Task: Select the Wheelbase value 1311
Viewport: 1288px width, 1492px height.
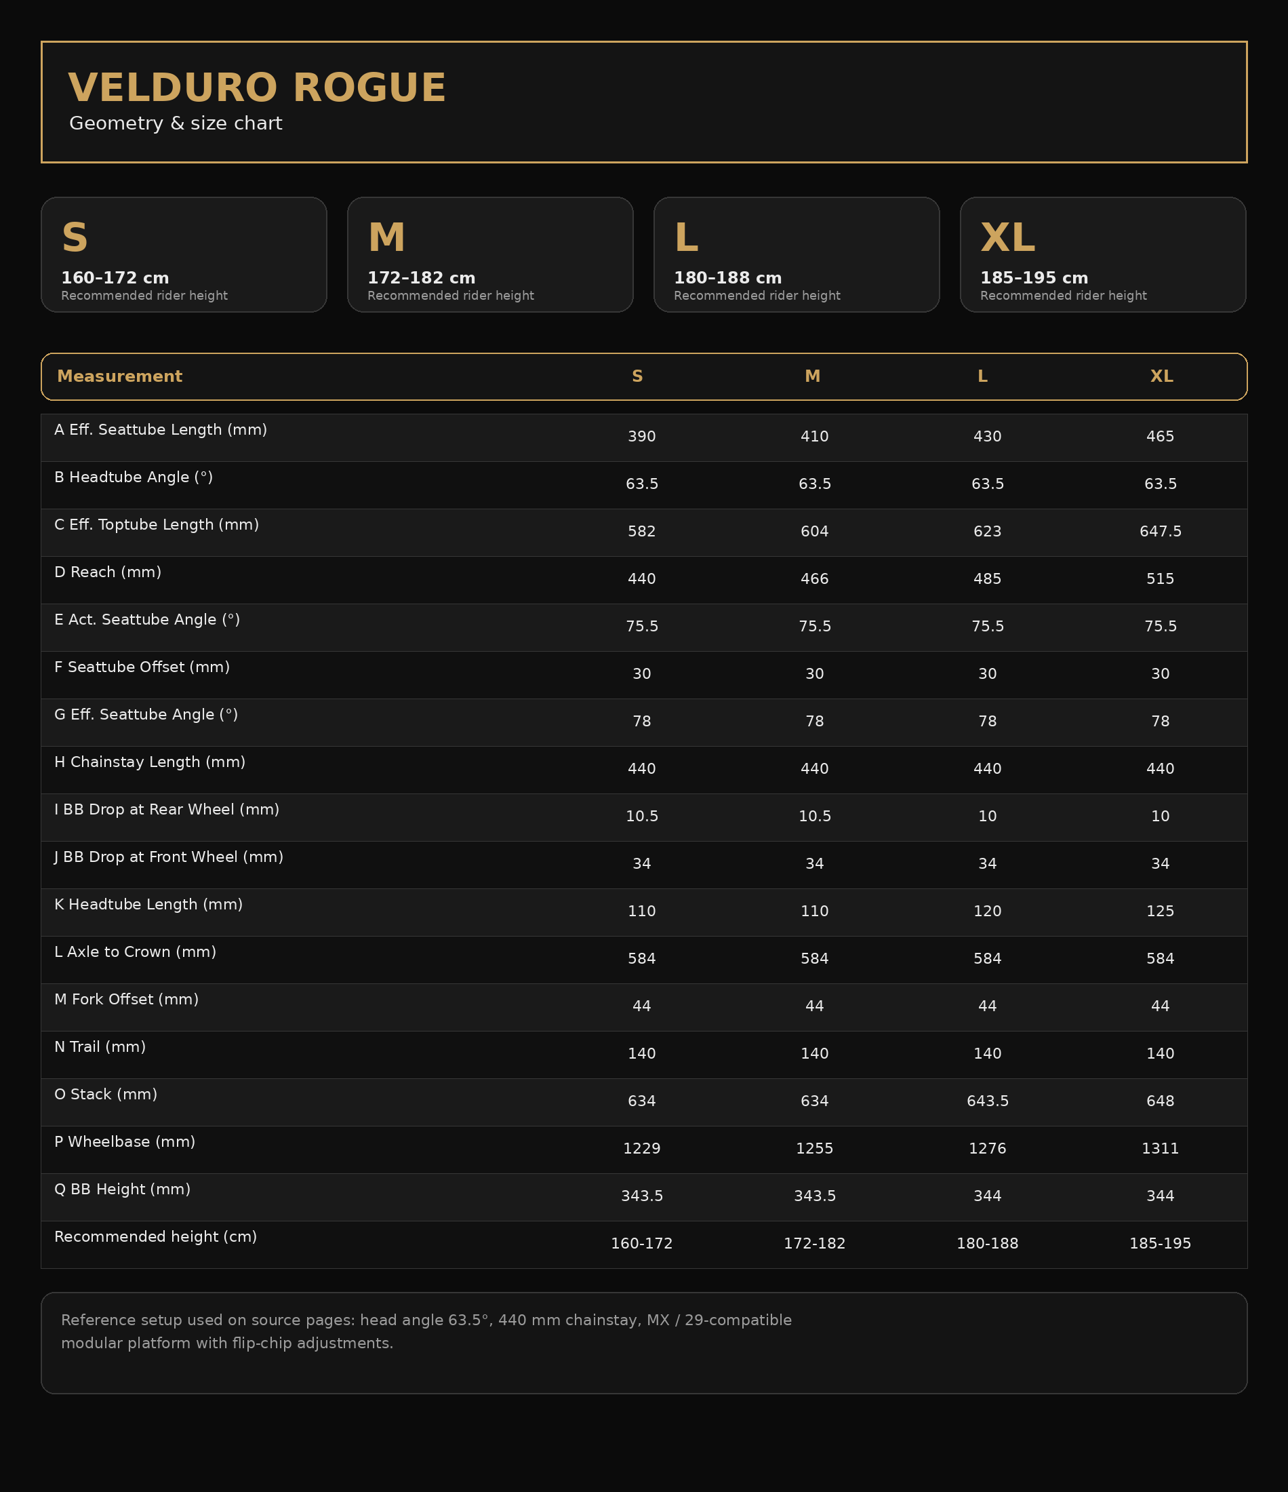Action: (1160, 1149)
